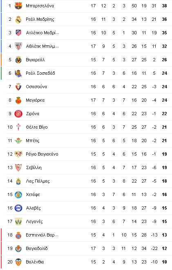The width and height of the screenshot is (172, 270).
Task: Click the Valencia bat crest icon
Action: tap(18, 262)
